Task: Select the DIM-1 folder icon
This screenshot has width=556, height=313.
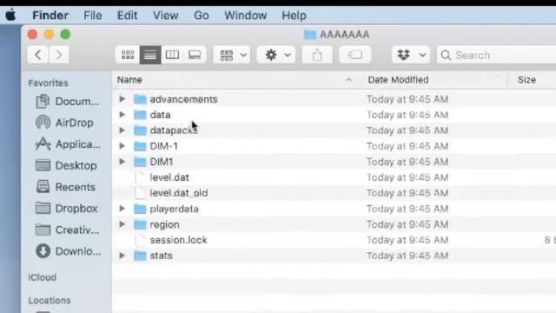Action: tap(140, 146)
